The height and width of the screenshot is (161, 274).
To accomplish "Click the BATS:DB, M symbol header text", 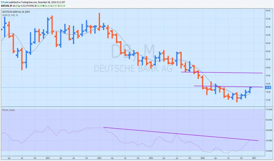I will (x=6, y=6).
